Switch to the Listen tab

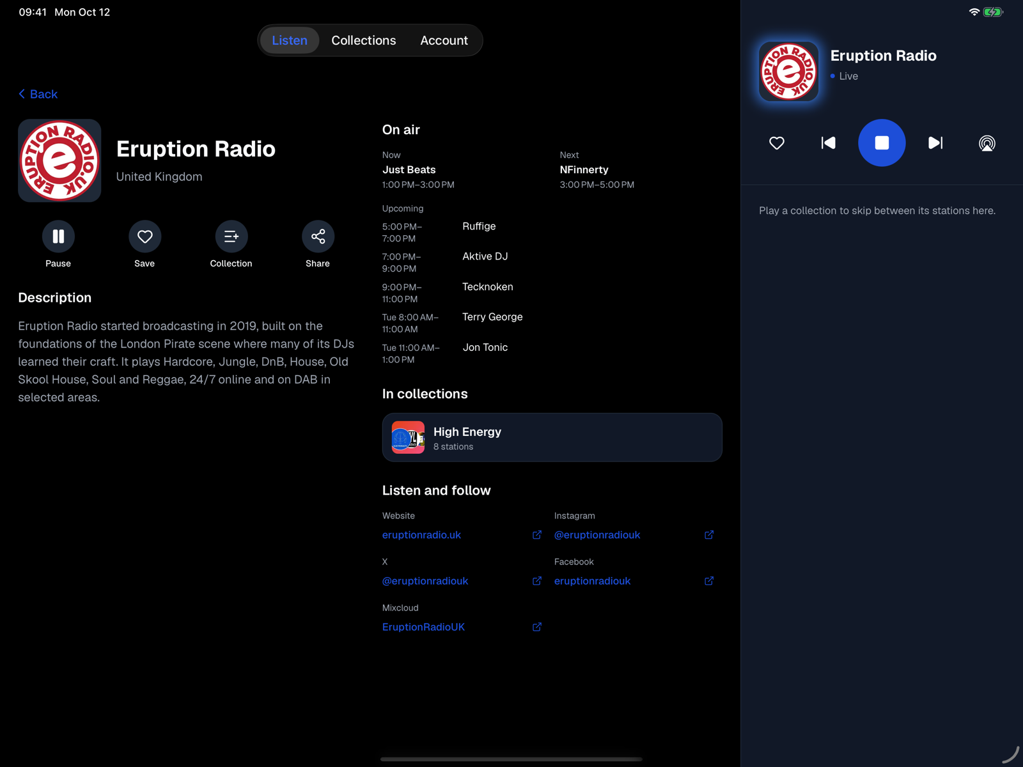(290, 40)
